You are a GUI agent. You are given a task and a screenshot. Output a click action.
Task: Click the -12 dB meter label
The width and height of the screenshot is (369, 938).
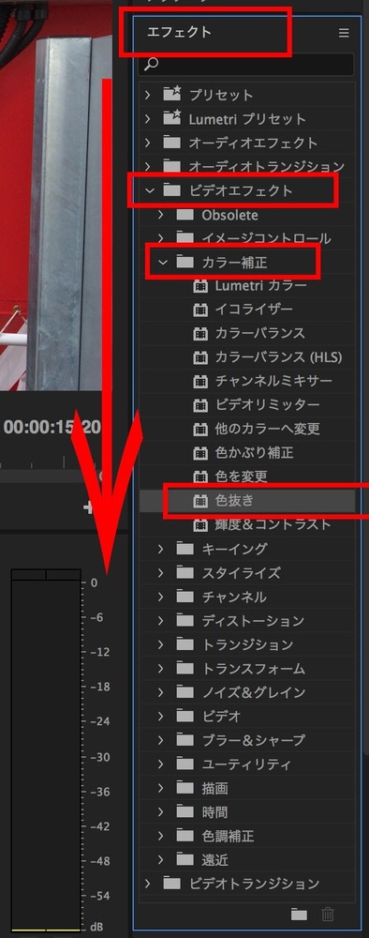click(100, 652)
